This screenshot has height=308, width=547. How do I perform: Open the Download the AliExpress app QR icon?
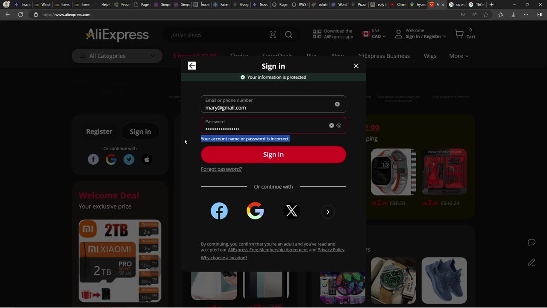point(317,34)
